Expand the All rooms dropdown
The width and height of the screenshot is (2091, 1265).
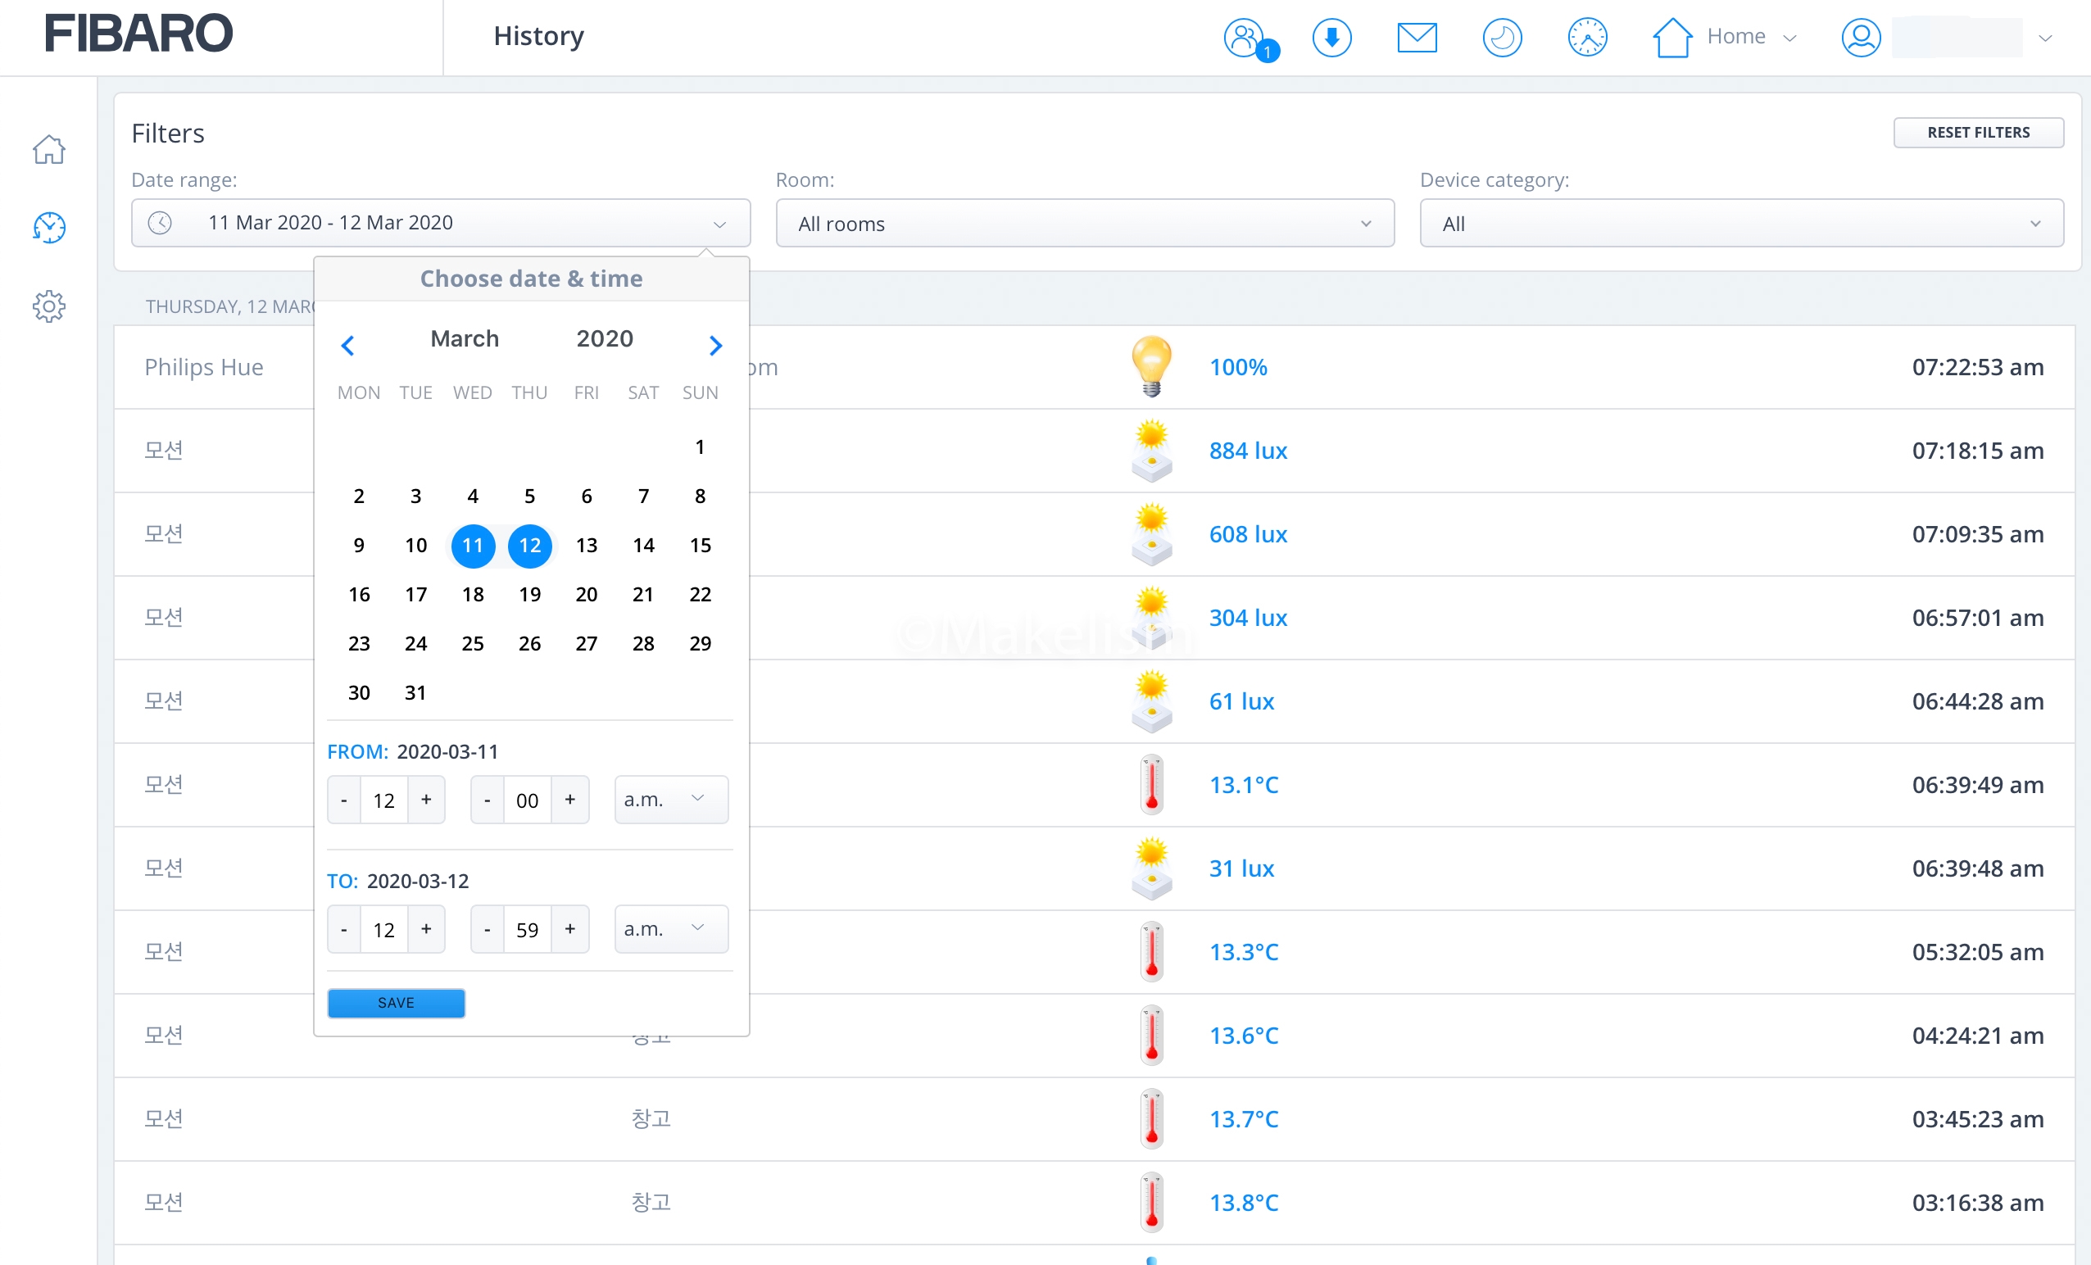click(1085, 224)
